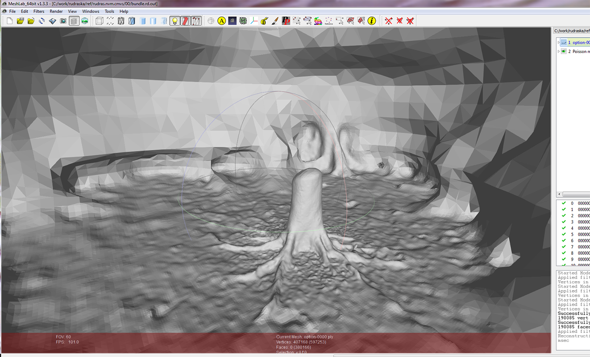Open the dark-blue raster alignment icon
Viewport: 590px width, 357px height.
coord(232,21)
